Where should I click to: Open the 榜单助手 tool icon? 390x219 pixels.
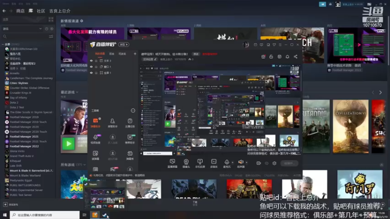(x=130, y=137)
